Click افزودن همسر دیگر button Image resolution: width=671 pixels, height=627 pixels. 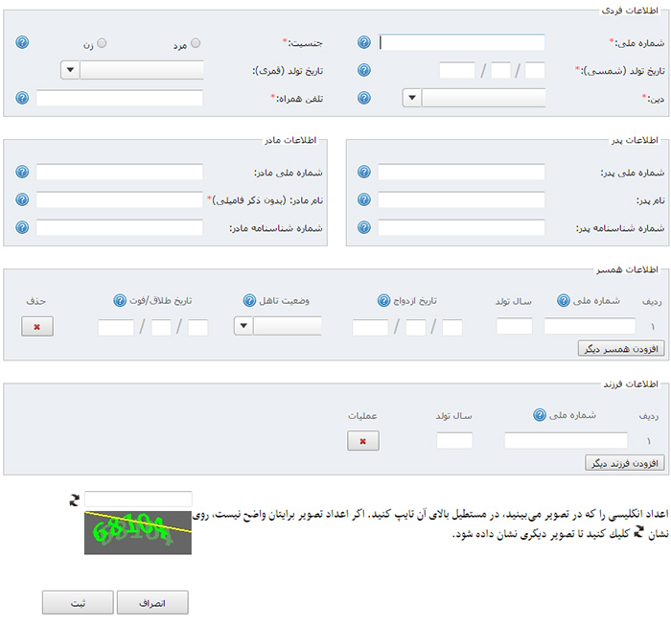tap(621, 349)
